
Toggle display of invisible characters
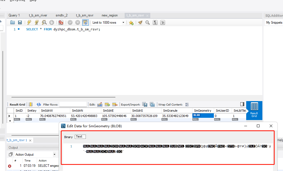tap(155, 23)
